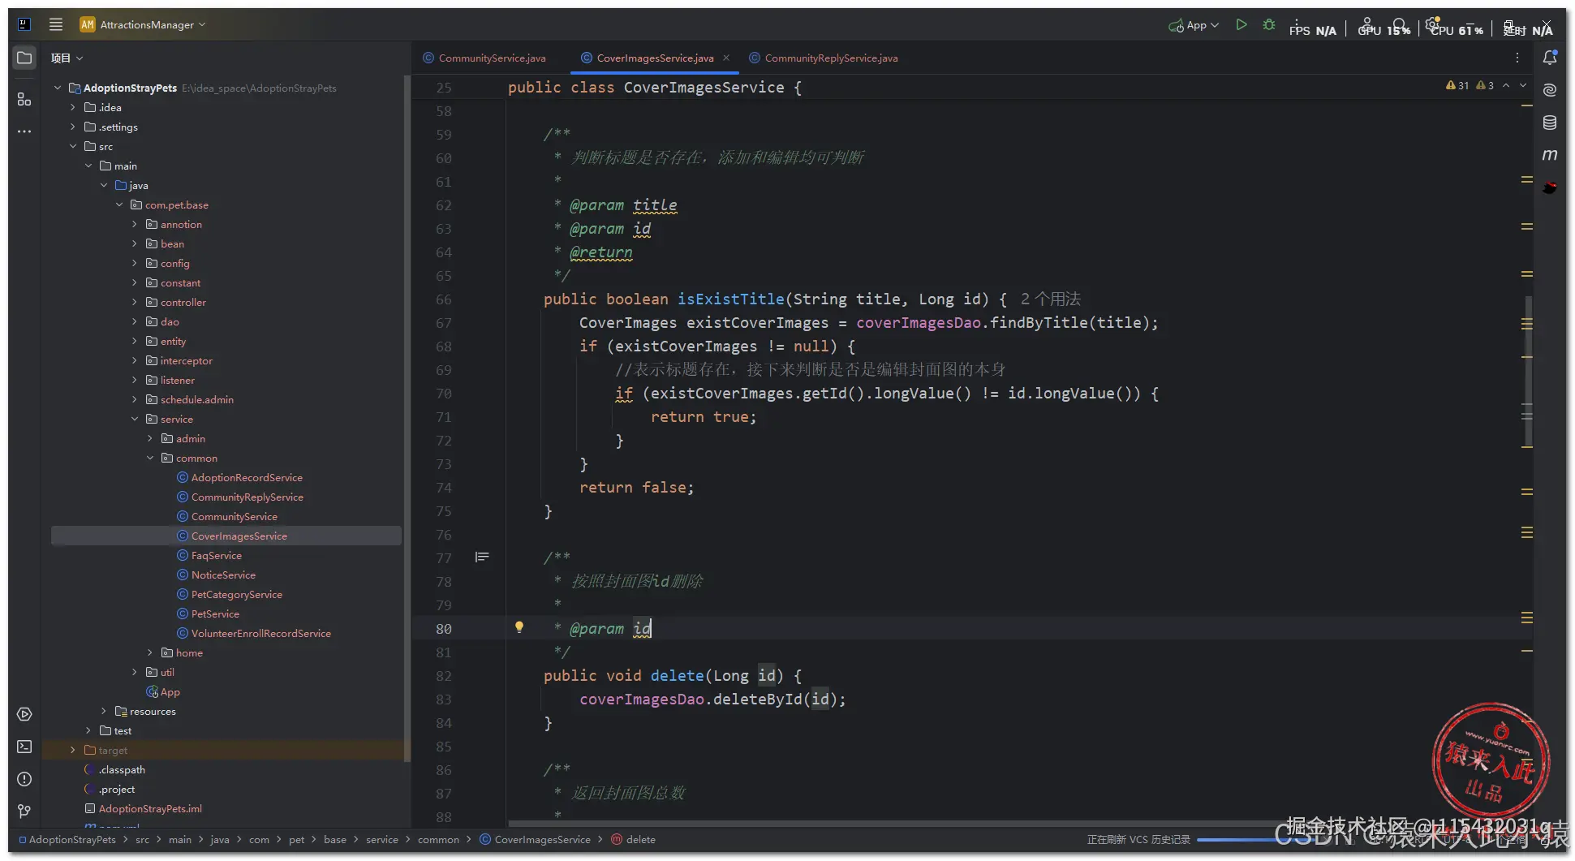Collapse the service package

click(x=135, y=419)
